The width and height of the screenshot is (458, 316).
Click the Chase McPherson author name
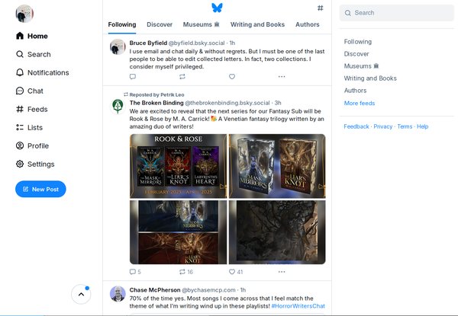click(155, 290)
